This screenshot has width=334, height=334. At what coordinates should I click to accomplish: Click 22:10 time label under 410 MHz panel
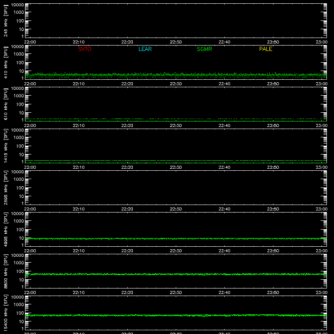[x=78, y=84]
